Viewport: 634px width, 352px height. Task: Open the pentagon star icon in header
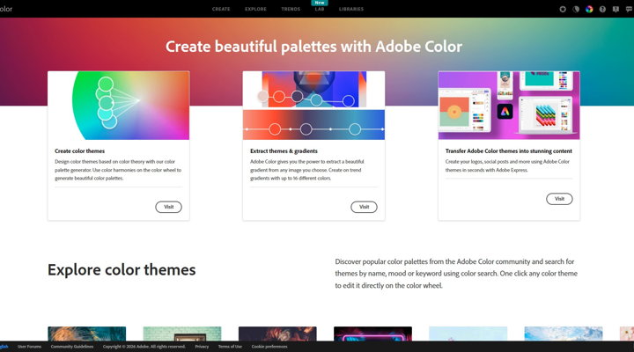pos(563,9)
